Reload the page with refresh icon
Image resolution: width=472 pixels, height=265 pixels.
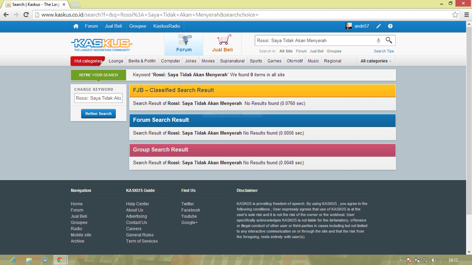coord(26,15)
